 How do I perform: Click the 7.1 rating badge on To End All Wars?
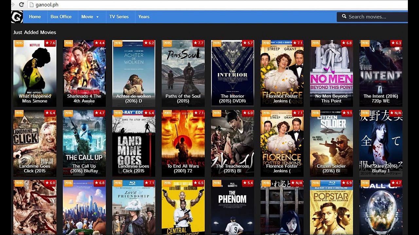(x=198, y=113)
